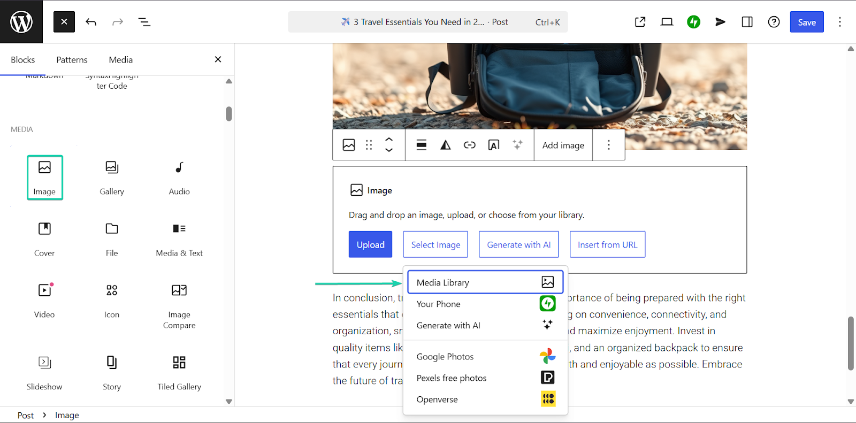
Task: Choose Google Photos from the menu
Action: (485, 357)
